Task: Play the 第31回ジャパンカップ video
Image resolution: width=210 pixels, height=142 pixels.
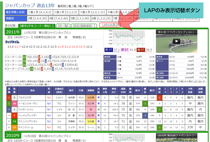Action: point(176,41)
